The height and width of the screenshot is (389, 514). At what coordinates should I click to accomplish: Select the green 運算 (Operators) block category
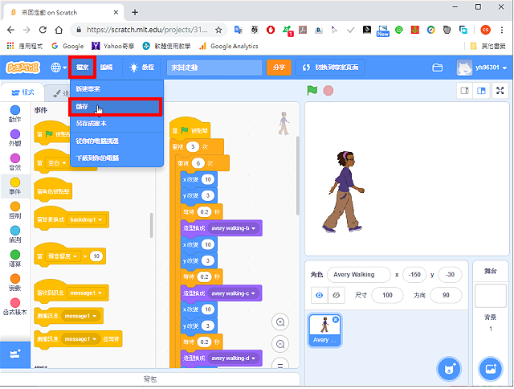click(x=15, y=259)
